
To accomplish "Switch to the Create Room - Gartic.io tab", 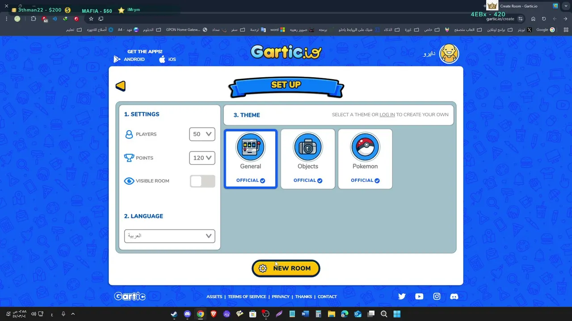I will (523, 6).
